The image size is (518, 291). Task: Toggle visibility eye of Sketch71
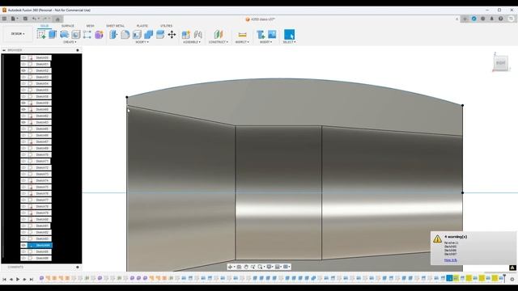click(23, 161)
